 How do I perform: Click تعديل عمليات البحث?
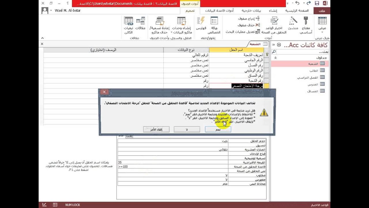click(x=243, y=32)
